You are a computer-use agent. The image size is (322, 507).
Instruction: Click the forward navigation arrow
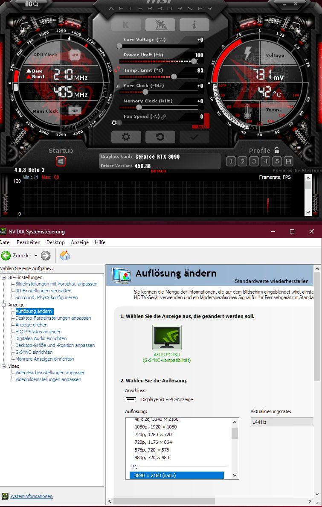[x=46, y=256]
